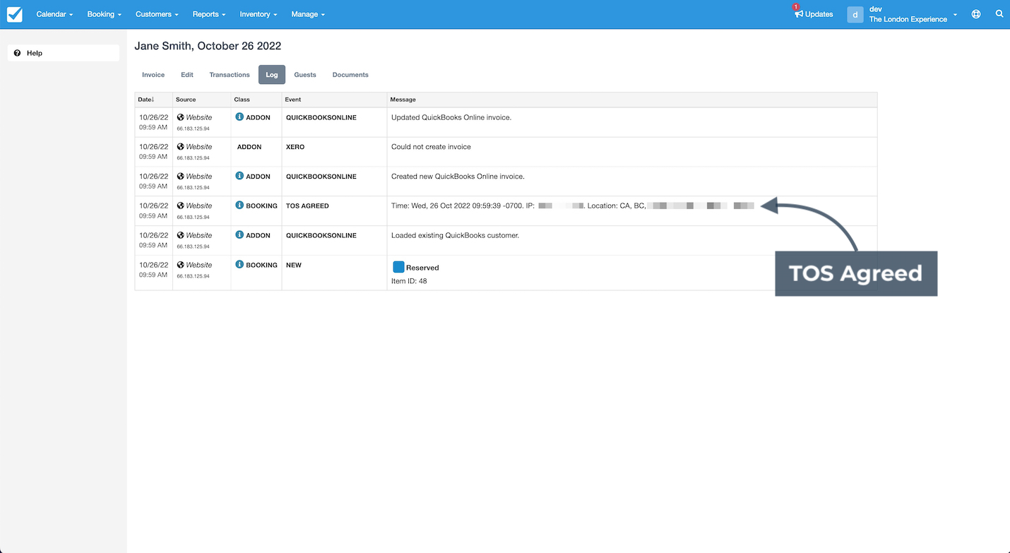Image resolution: width=1010 pixels, height=553 pixels.
Task: Click info icon in Created new QuickBooks invoice row
Action: point(239,176)
